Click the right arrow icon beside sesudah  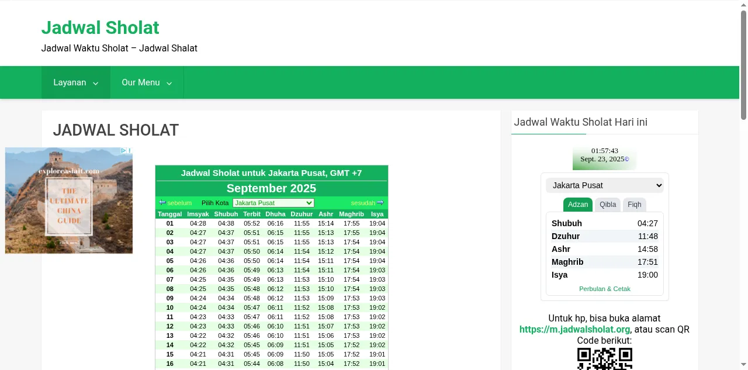(380, 203)
